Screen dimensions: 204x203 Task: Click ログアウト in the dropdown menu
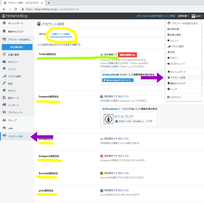pyautogui.click(x=183, y=97)
